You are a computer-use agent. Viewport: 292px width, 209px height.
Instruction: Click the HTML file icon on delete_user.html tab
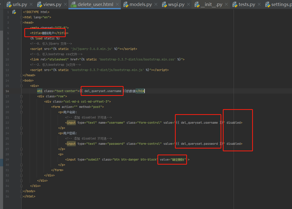pyautogui.click(x=73, y=4)
